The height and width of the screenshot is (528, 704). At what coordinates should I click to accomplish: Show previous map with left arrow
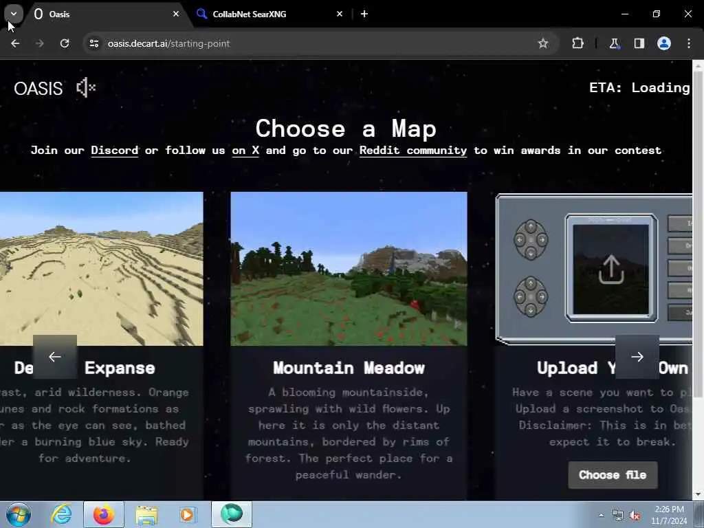[x=55, y=357]
